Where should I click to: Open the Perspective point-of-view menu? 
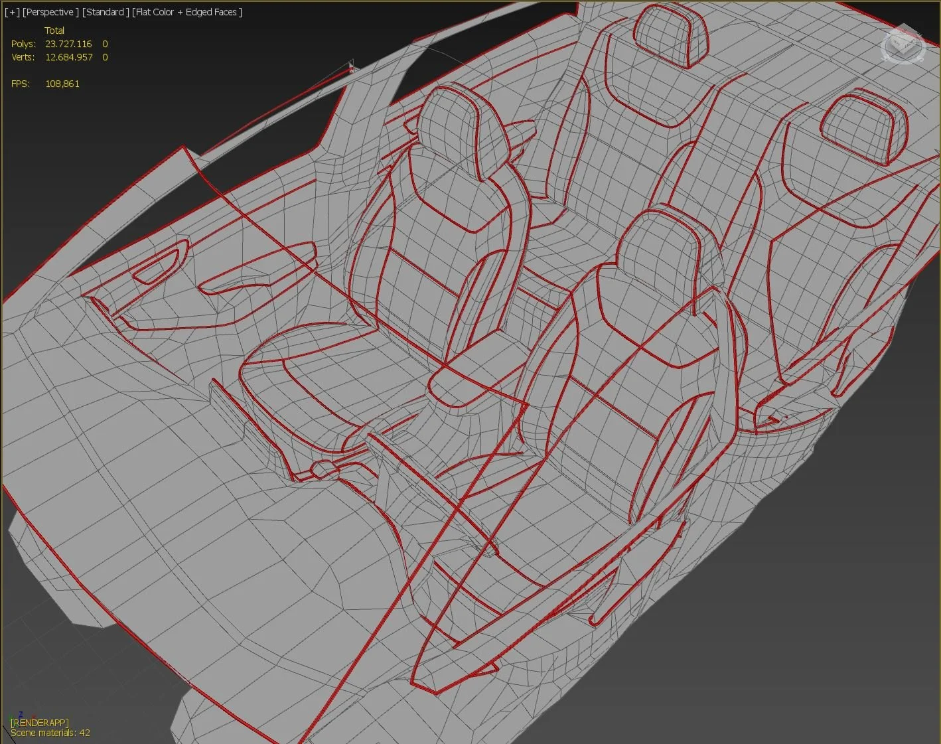tap(50, 11)
